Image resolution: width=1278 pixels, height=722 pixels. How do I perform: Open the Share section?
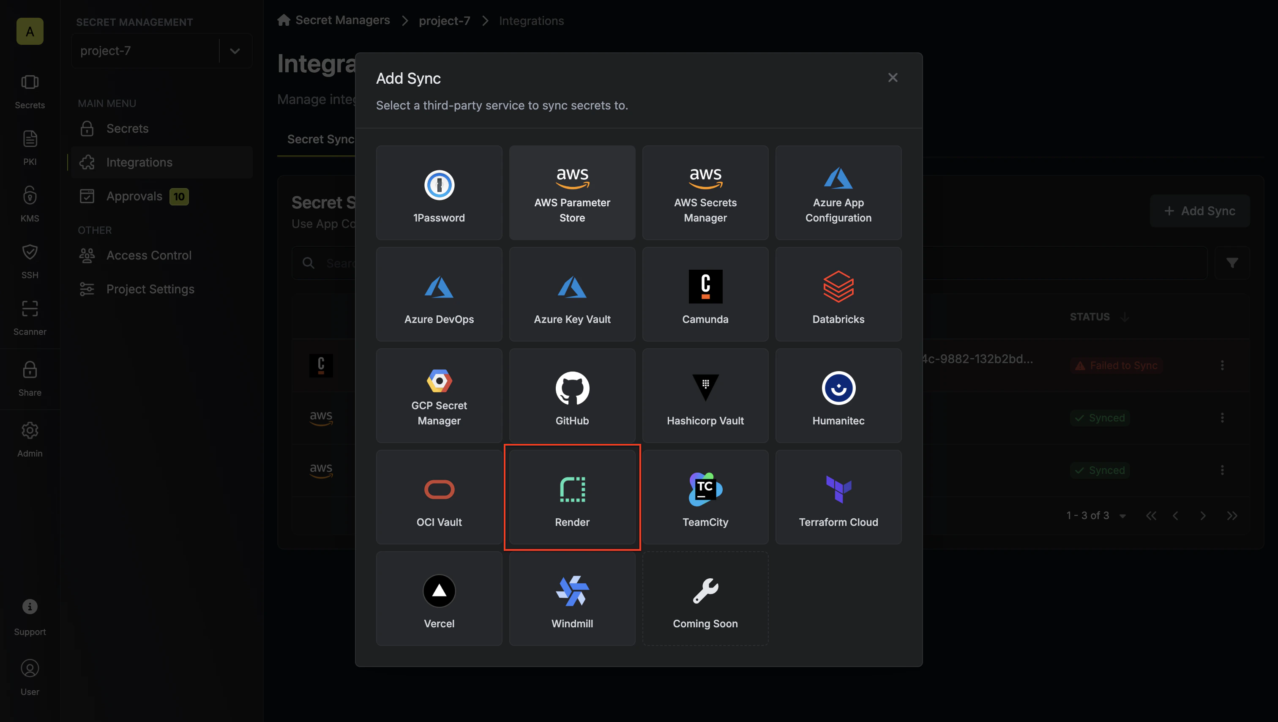point(30,379)
